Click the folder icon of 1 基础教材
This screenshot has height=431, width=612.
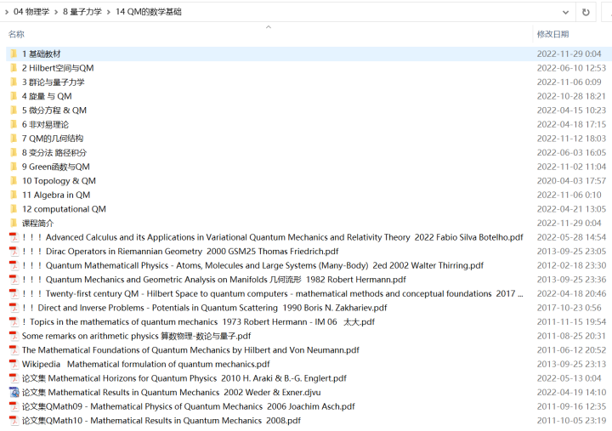pyautogui.click(x=14, y=54)
